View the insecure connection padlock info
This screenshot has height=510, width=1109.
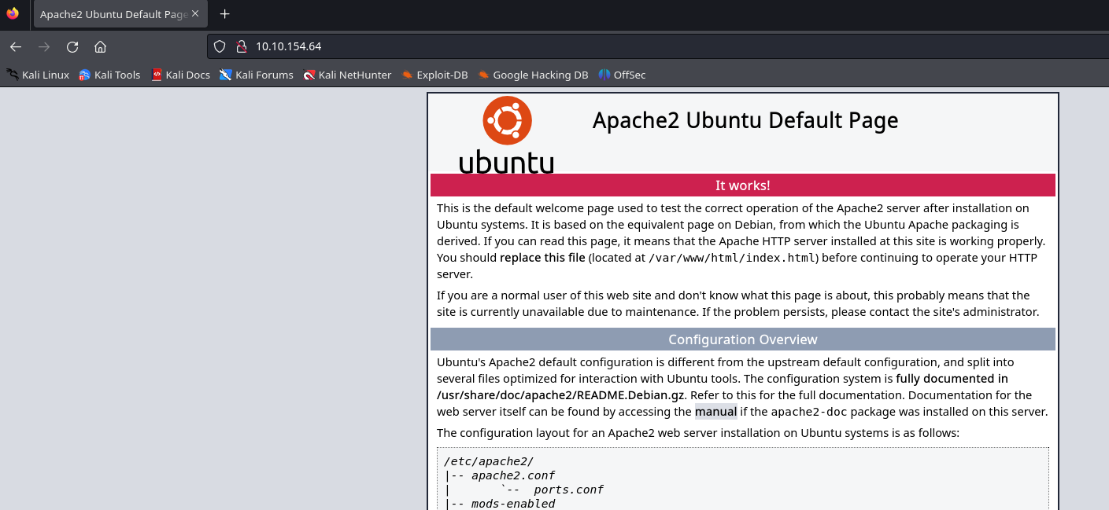(241, 46)
